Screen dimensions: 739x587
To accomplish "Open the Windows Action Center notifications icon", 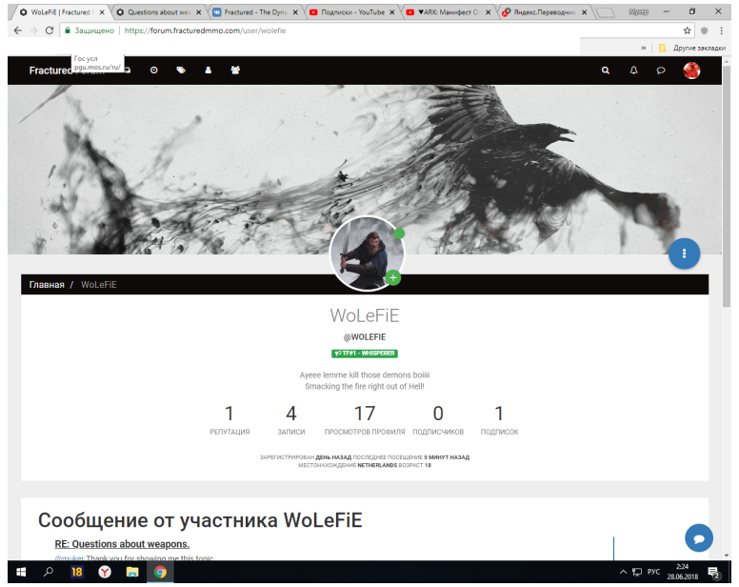I will (714, 573).
